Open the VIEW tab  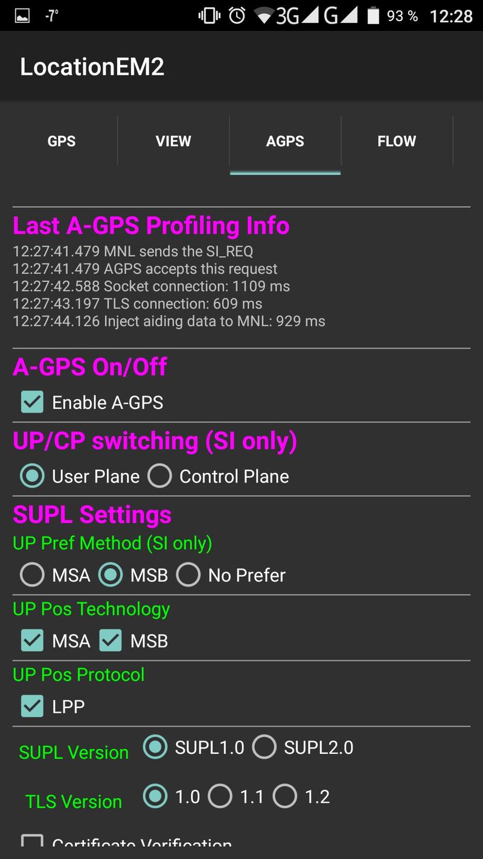point(173,141)
